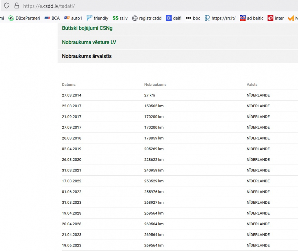Click the shield tracking protection icon
The width and height of the screenshot is (298, 251).
7,6
